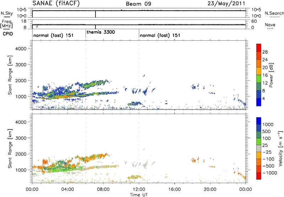This screenshot has width=284, height=197.
Task: Click the darkest blue bottom segment of the Power color bar
Action: click(x=259, y=102)
